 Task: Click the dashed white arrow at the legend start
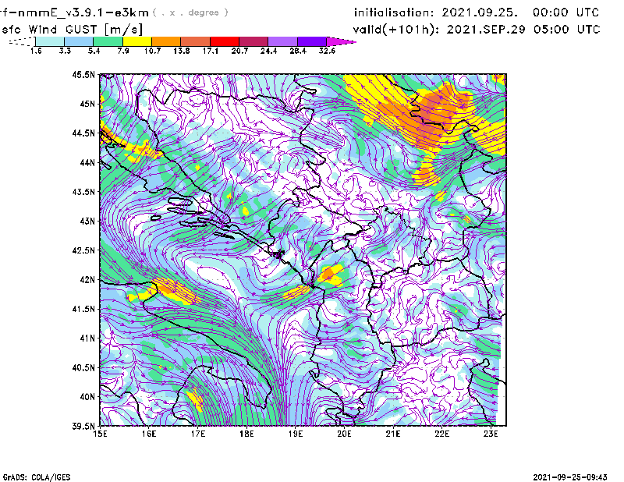pyautogui.click(x=22, y=41)
